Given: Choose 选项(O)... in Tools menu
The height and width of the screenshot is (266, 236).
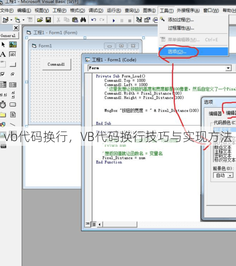Looking at the screenshot, I should [x=193, y=52].
